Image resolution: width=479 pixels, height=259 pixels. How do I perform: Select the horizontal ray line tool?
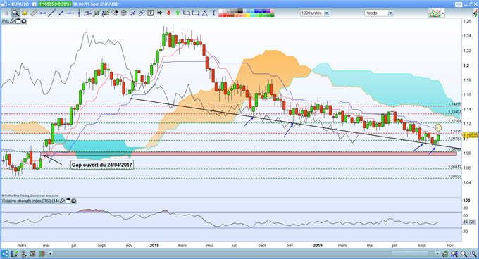pos(70,13)
